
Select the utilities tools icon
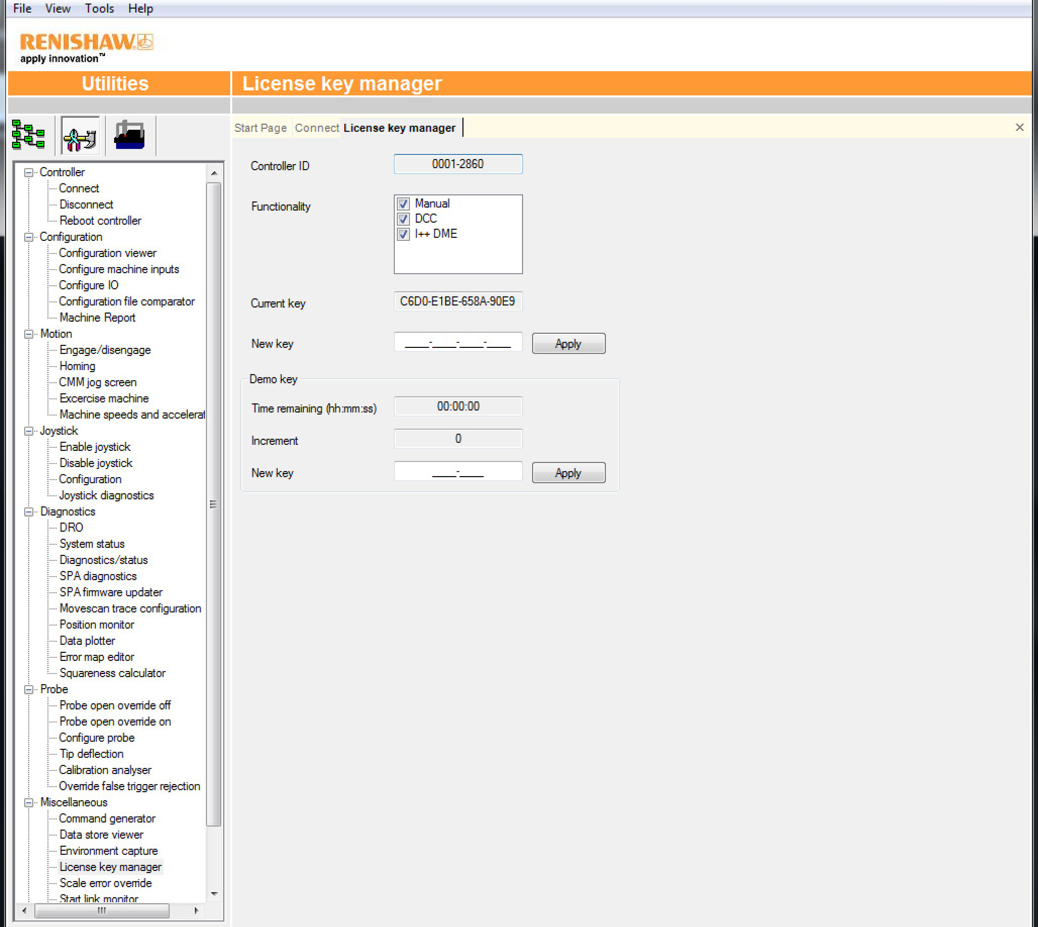pyautogui.click(x=80, y=135)
